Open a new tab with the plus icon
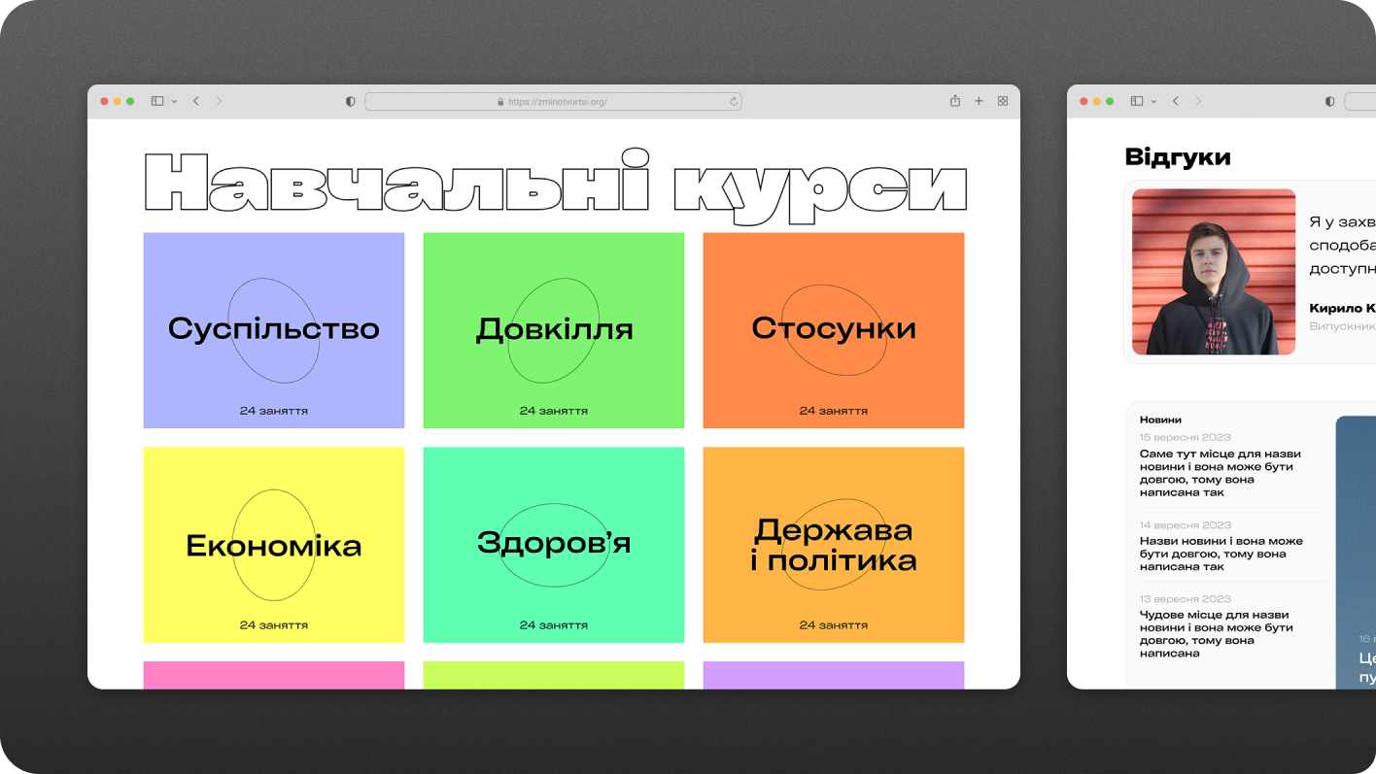 pos(979,100)
